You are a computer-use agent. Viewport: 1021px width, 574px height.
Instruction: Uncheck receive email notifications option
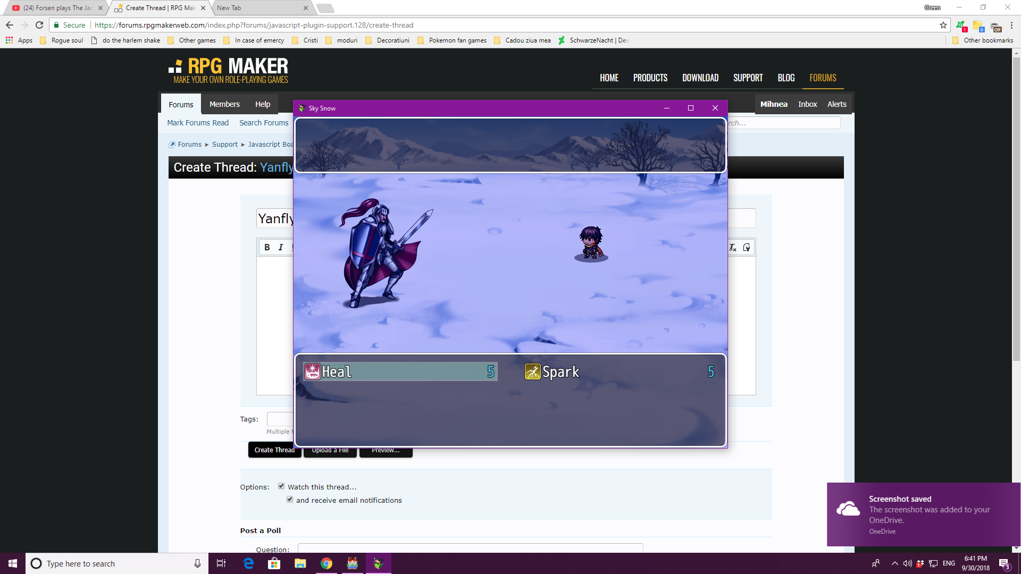click(290, 499)
